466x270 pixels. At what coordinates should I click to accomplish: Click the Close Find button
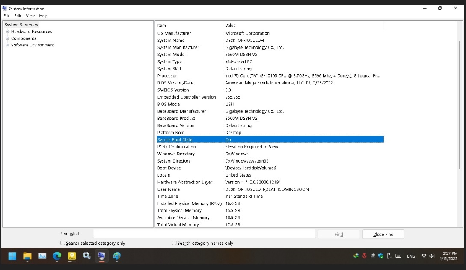point(383,235)
